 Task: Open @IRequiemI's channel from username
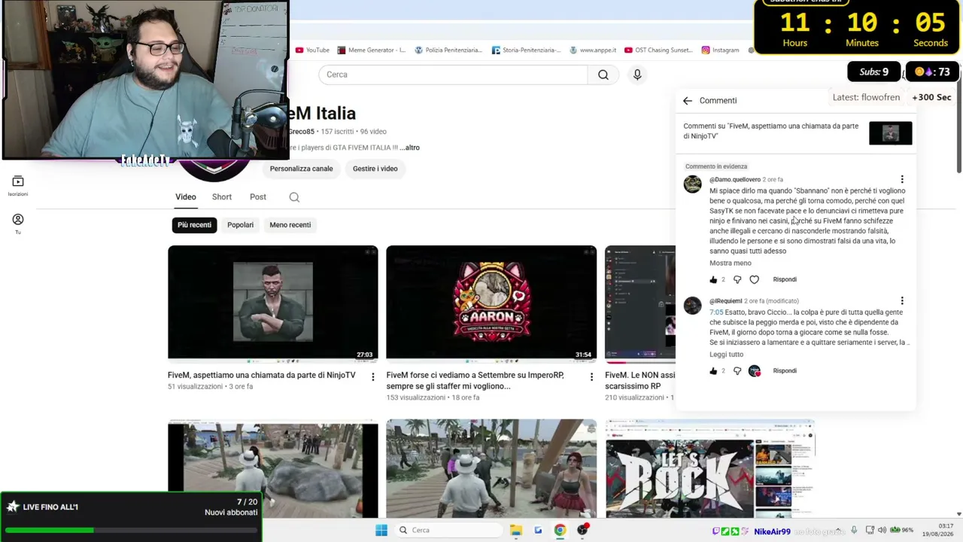(725, 301)
